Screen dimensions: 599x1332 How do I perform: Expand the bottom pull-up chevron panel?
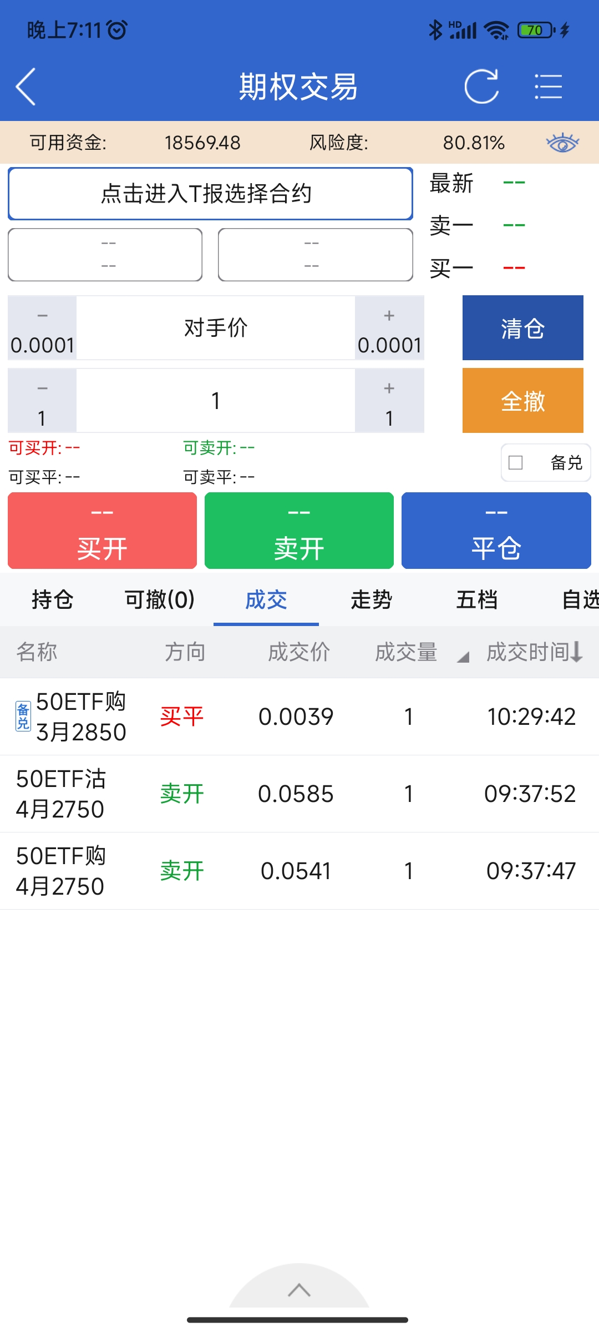click(299, 1290)
